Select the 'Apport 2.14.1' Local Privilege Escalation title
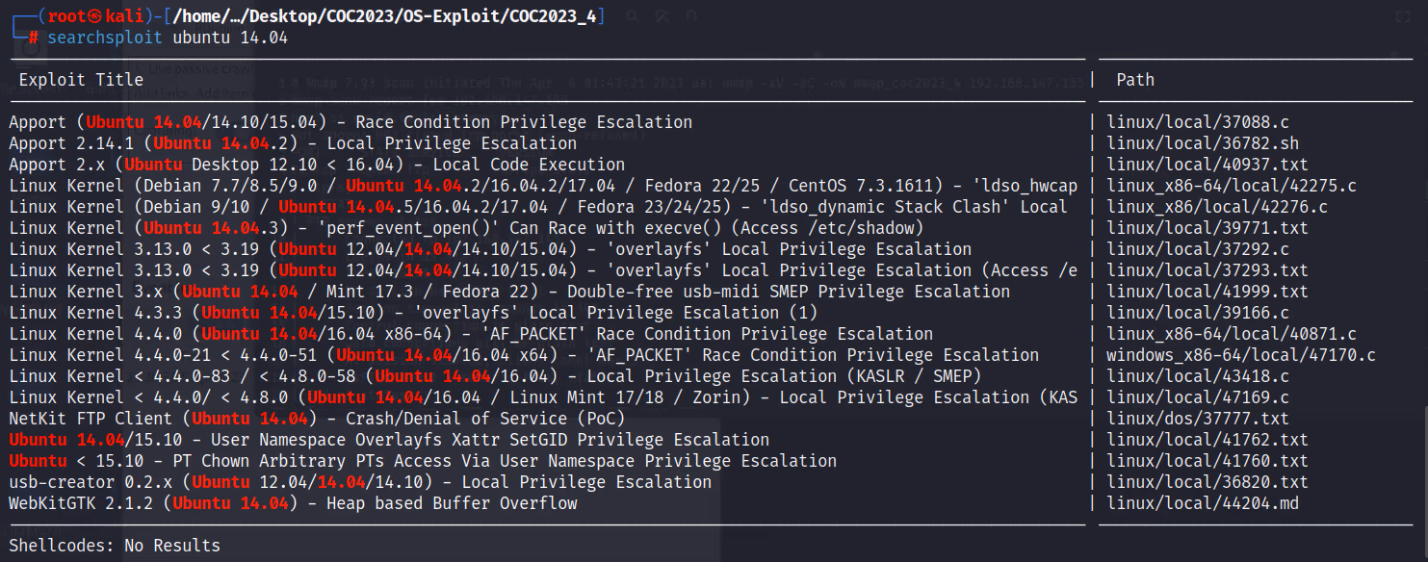 coord(293,143)
